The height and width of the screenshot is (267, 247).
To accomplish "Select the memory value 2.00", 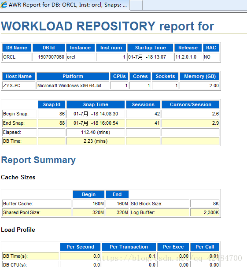I will click(200, 85).
